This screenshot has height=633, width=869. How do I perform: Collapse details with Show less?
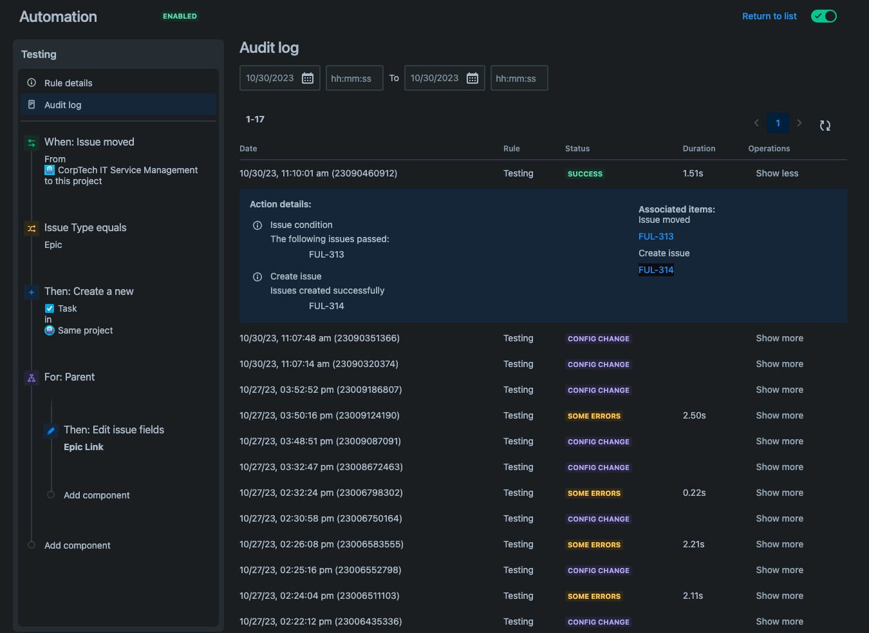coord(777,173)
